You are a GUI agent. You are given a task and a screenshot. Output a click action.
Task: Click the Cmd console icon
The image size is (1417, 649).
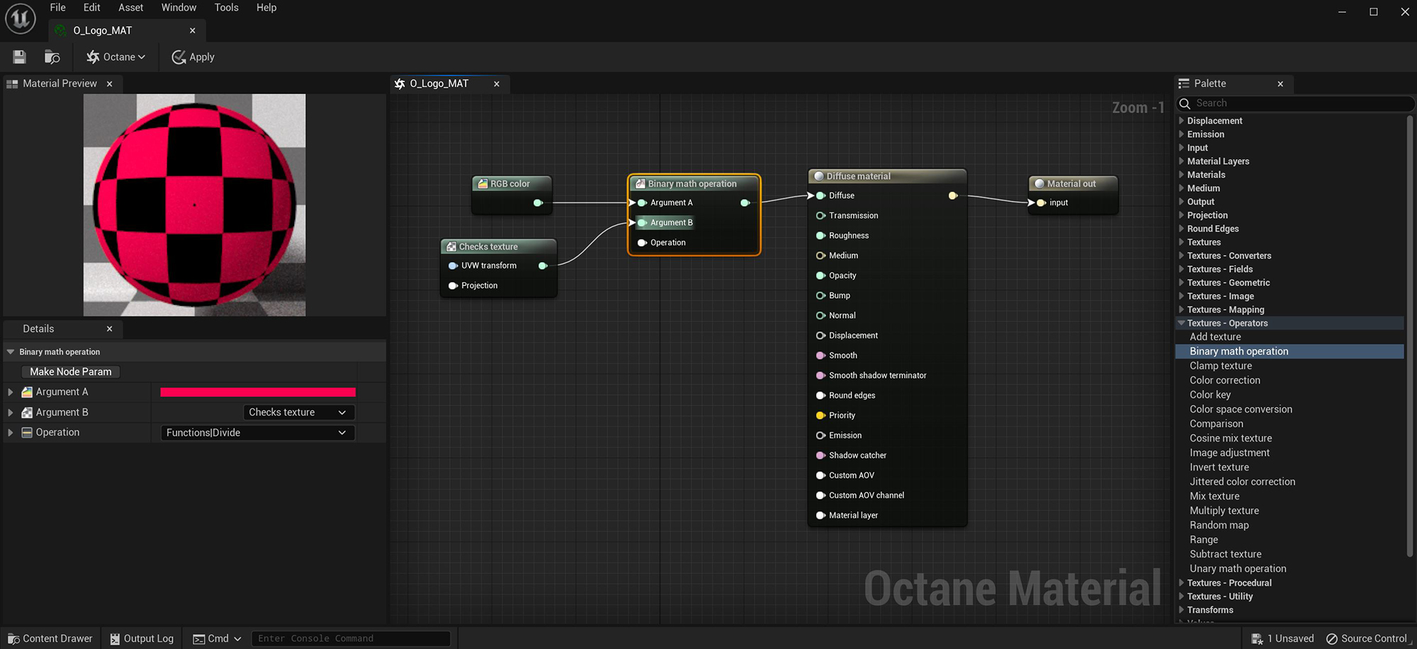coord(199,638)
